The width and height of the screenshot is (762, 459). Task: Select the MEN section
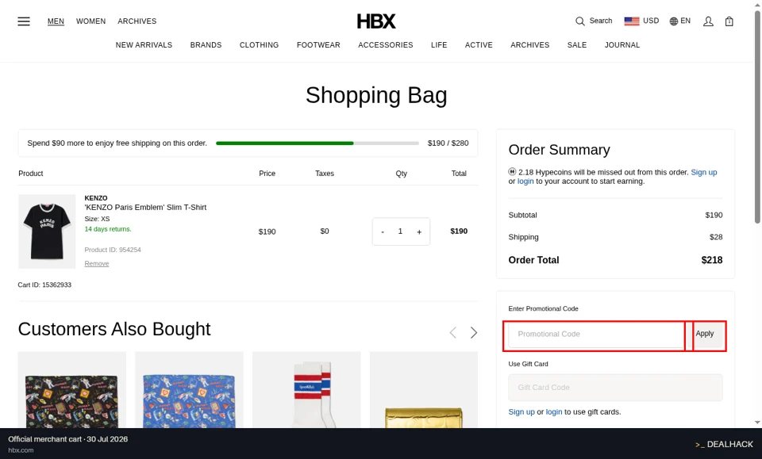(x=56, y=21)
